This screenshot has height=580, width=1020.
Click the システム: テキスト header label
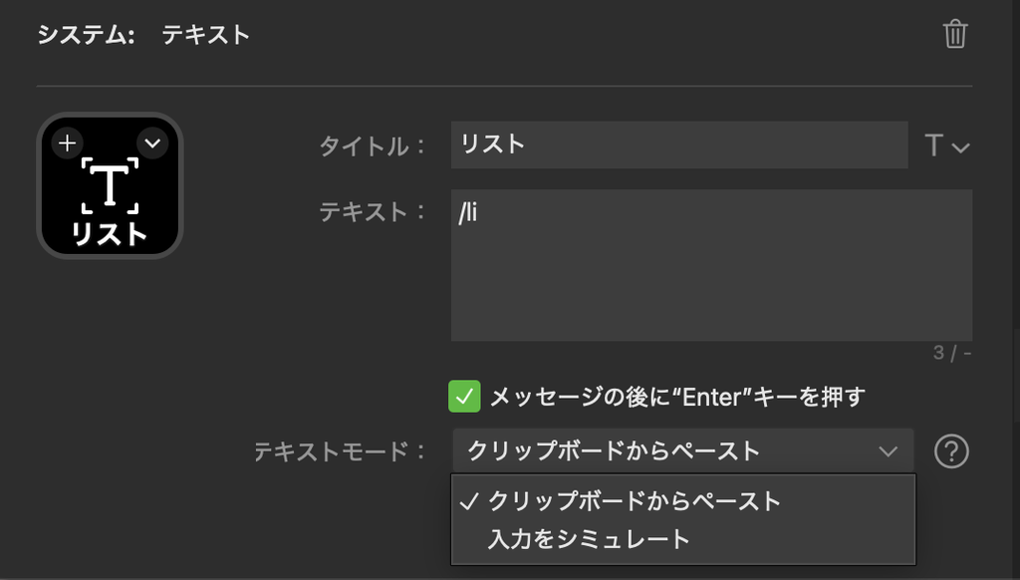click(143, 35)
